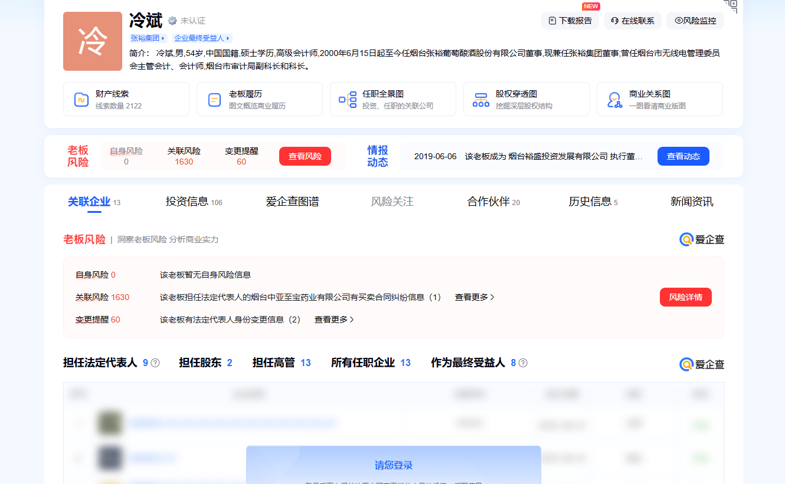Click the 老板履历 document icon
Screen dimensions: 785x484
(x=215, y=100)
